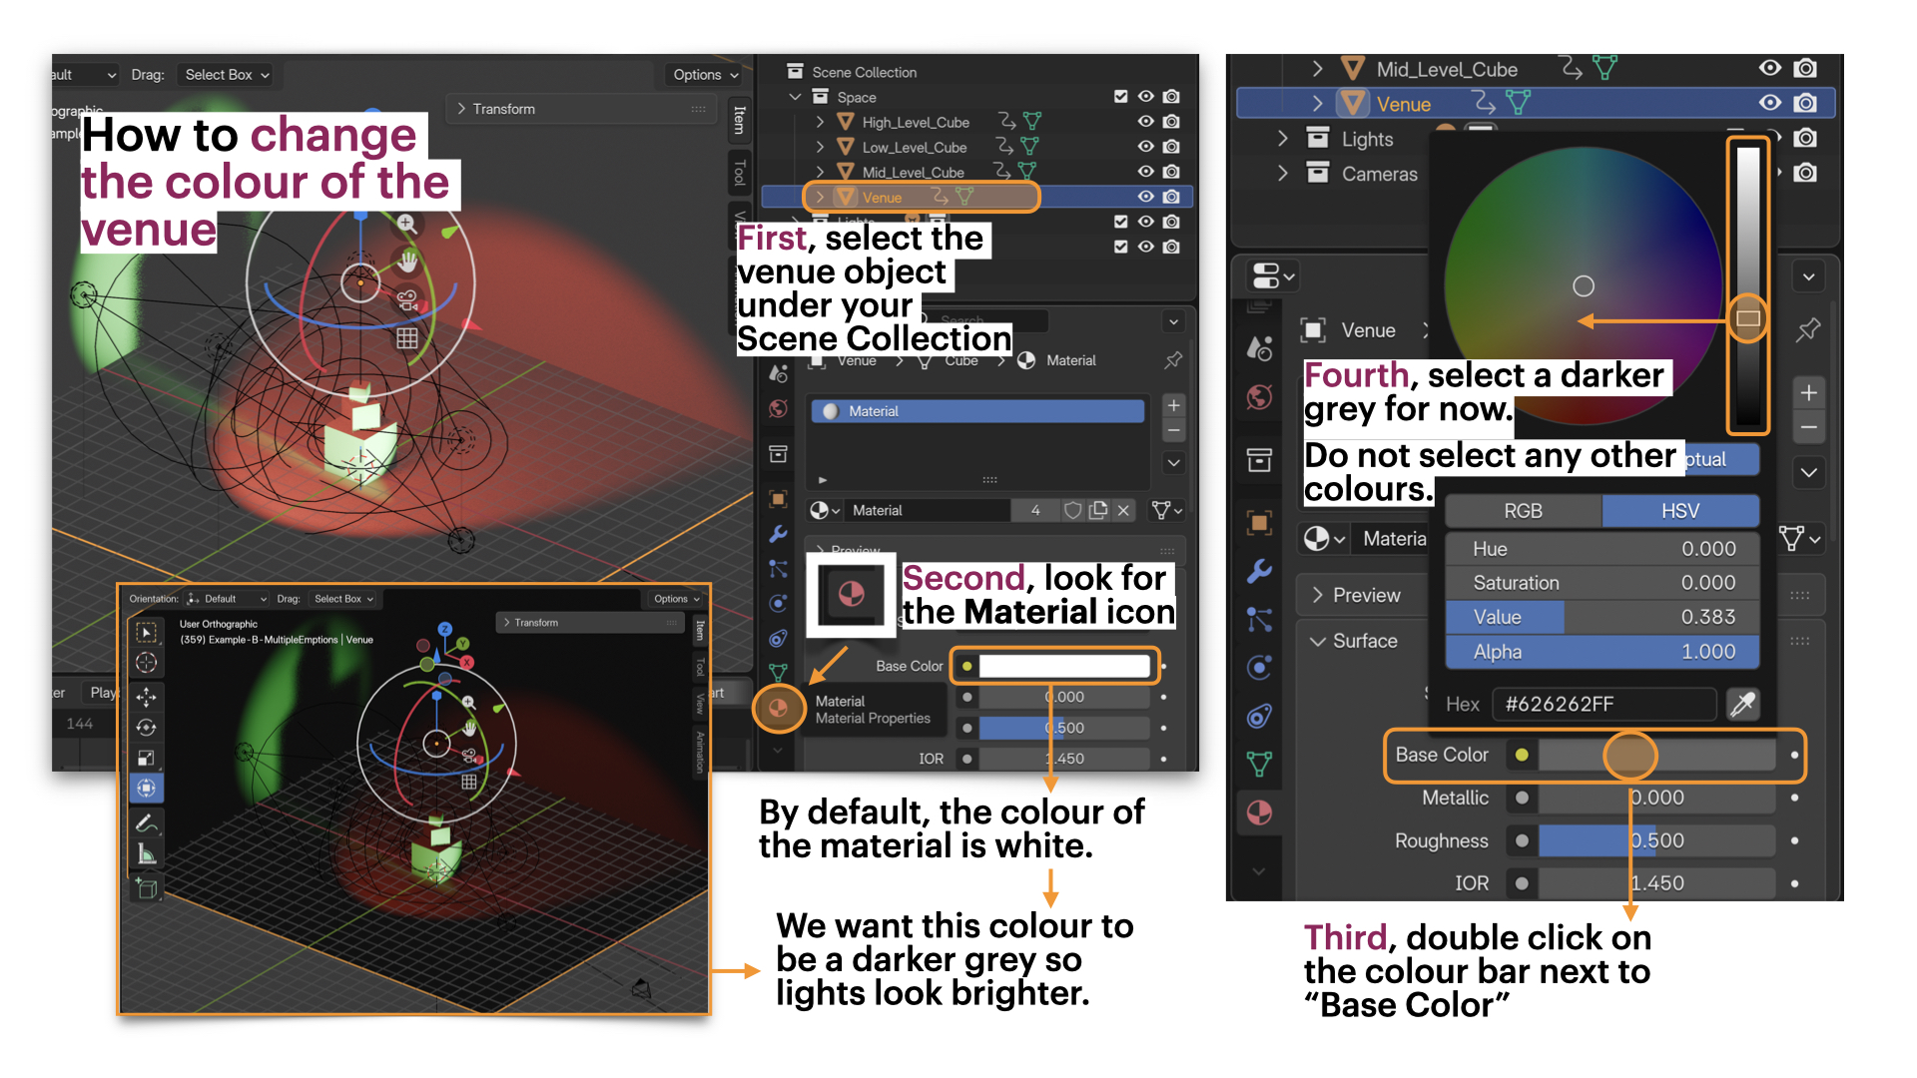This screenshot has height=1078, width=1917.
Task: Click the World Properties globe icon
Action: [1260, 397]
